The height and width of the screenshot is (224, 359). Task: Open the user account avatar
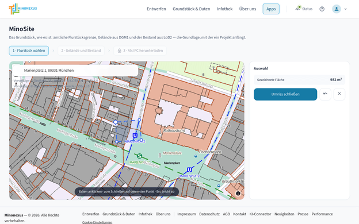(337, 9)
